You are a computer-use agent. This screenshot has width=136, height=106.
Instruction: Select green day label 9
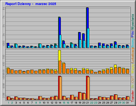coord(40,103)
